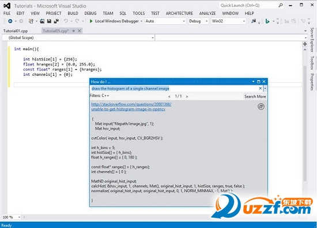Click the Redo toolbar icon
This screenshot has width=317, height=228.
pyautogui.click(x=77, y=21)
